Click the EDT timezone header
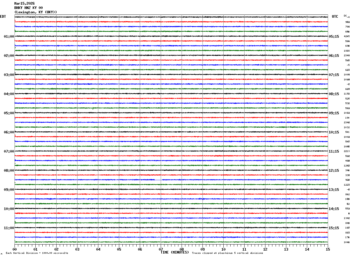 (x=3, y=17)
